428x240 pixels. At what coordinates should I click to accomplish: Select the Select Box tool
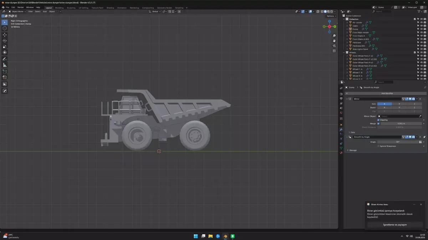click(5, 22)
